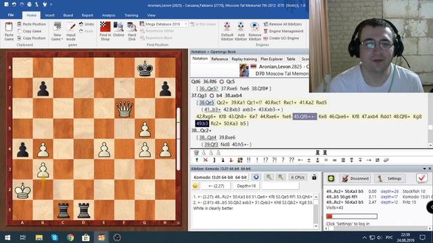Click the board evaluation vertical bar

179,138
